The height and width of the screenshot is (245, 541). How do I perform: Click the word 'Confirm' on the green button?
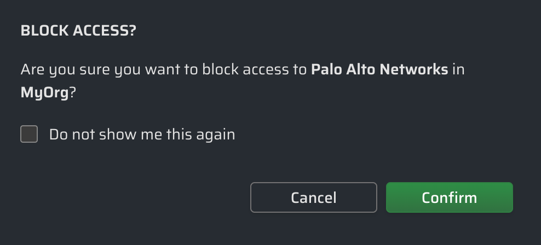coord(449,197)
